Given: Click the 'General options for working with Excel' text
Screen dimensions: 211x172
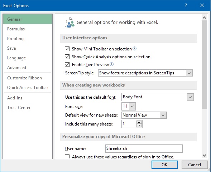Looking at the screenshot, I should (117, 22).
